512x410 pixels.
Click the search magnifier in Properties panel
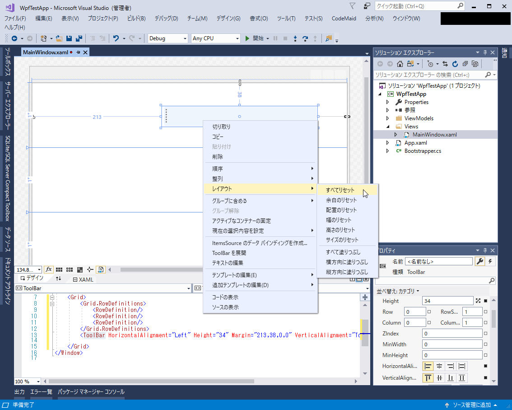pyautogui.click(x=492, y=281)
